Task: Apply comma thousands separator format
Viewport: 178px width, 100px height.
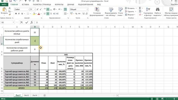Action: pos(79,14)
